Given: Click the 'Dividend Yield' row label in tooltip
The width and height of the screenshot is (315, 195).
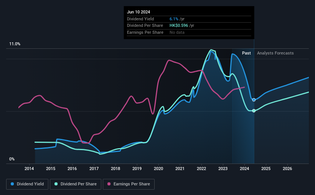Looking at the screenshot, I should (x=140, y=19).
